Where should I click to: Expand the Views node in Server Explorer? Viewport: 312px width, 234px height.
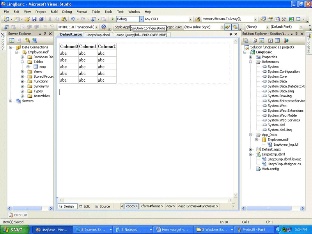click(23, 71)
